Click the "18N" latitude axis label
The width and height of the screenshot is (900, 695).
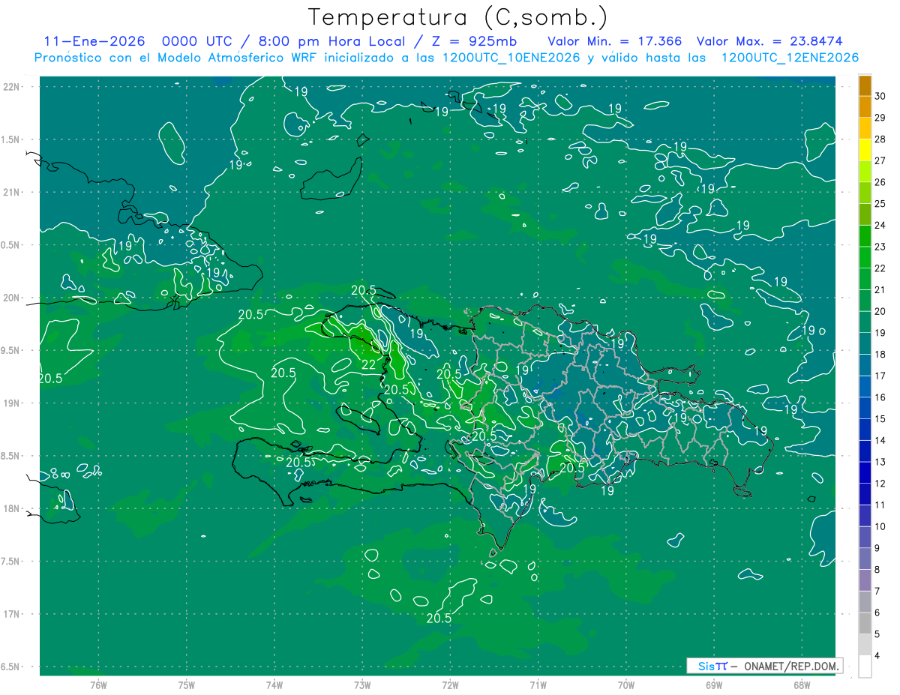click(12, 508)
